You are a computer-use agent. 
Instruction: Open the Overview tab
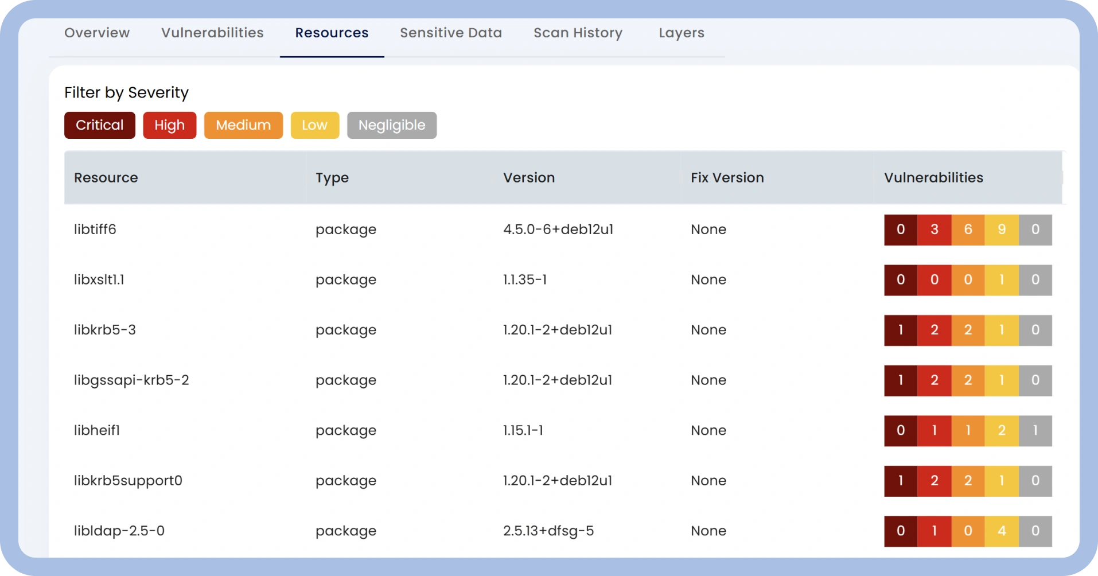[96, 33]
